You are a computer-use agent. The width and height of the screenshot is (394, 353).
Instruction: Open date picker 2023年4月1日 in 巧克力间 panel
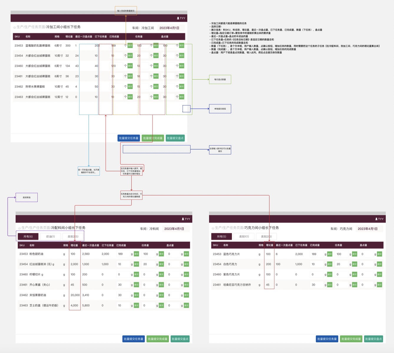[x=369, y=229]
